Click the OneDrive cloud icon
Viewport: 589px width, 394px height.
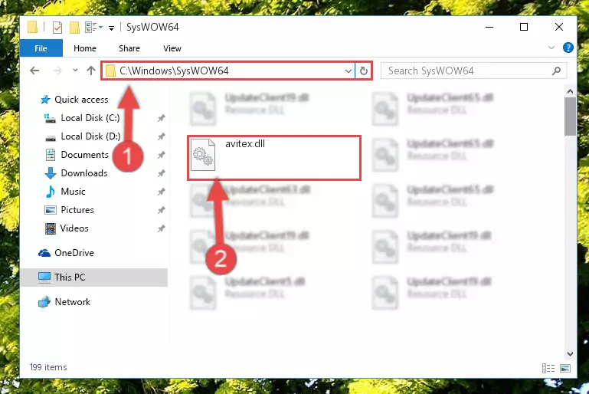[44, 253]
